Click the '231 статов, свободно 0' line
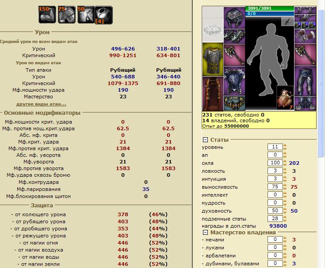The width and height of the screenshot is (325, 268). coord(233,115)
